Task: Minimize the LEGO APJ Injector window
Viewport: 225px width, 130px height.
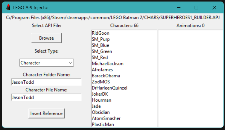Action: point(179,7)
